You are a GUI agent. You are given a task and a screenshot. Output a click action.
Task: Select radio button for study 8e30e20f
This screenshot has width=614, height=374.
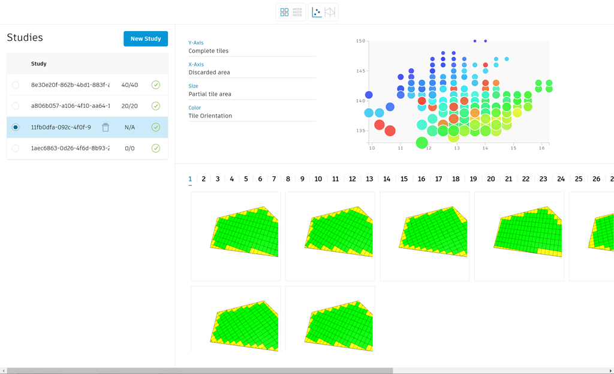16,85
